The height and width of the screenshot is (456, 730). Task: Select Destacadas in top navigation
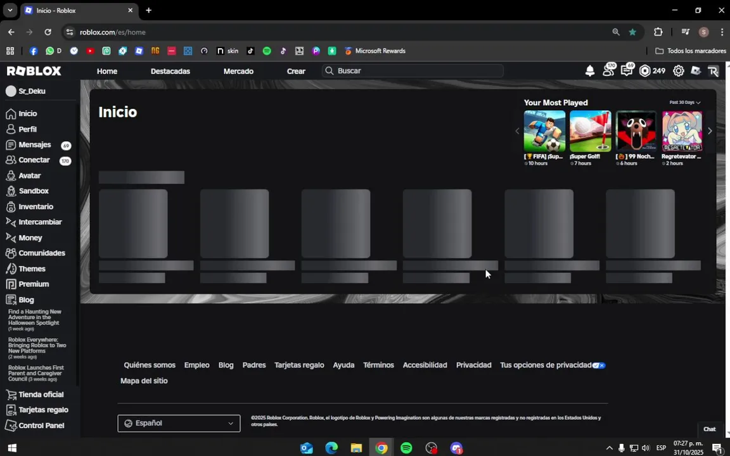point(170,71)
